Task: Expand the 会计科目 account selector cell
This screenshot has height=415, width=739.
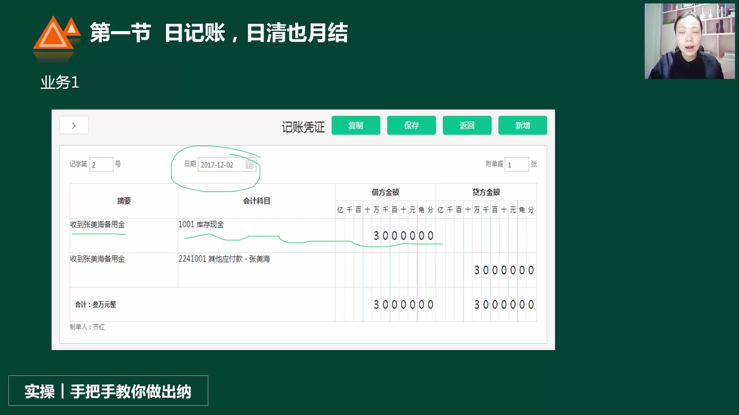Action: tap(256, 201)
